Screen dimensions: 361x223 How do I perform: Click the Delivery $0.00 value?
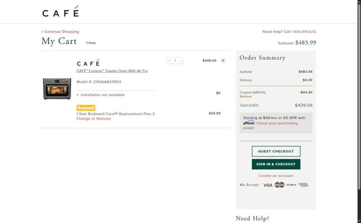pos(307,80)
